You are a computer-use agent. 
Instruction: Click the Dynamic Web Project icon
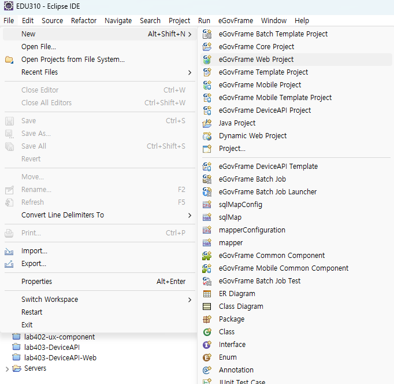(207, 136)
